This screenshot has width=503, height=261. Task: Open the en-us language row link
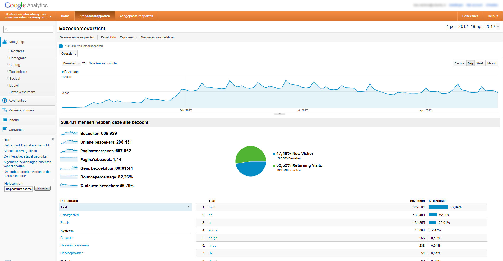pos(213,230)
